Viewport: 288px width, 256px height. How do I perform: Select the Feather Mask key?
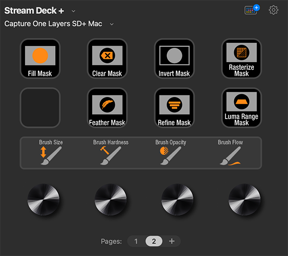click(107, 108)
